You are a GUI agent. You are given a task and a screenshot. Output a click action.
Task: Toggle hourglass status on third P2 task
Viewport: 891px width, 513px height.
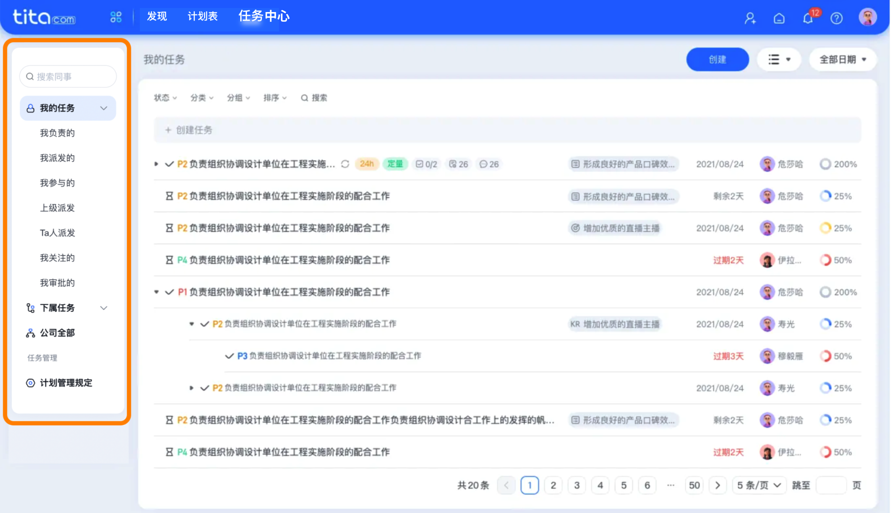(169, 228)
